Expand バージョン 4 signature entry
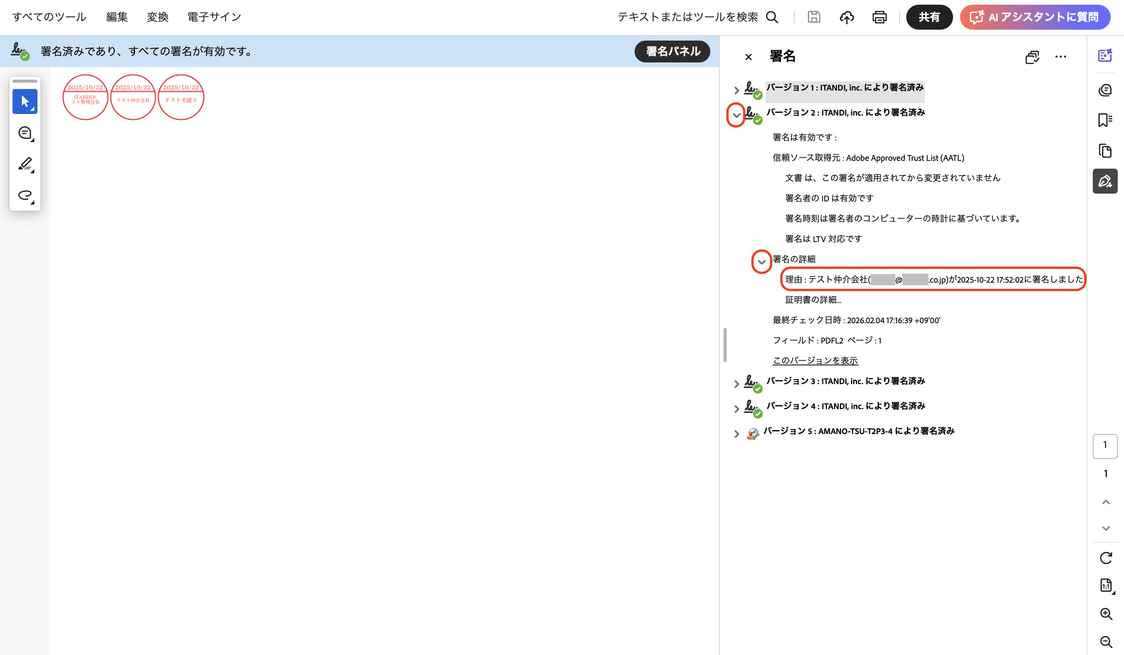 (736, 409)
